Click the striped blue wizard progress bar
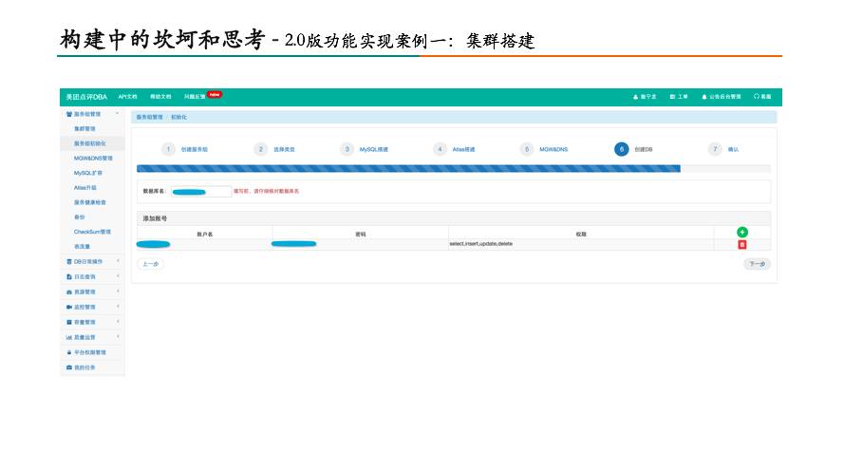Viewport: 844px width, 471px height. pos(408,169)
